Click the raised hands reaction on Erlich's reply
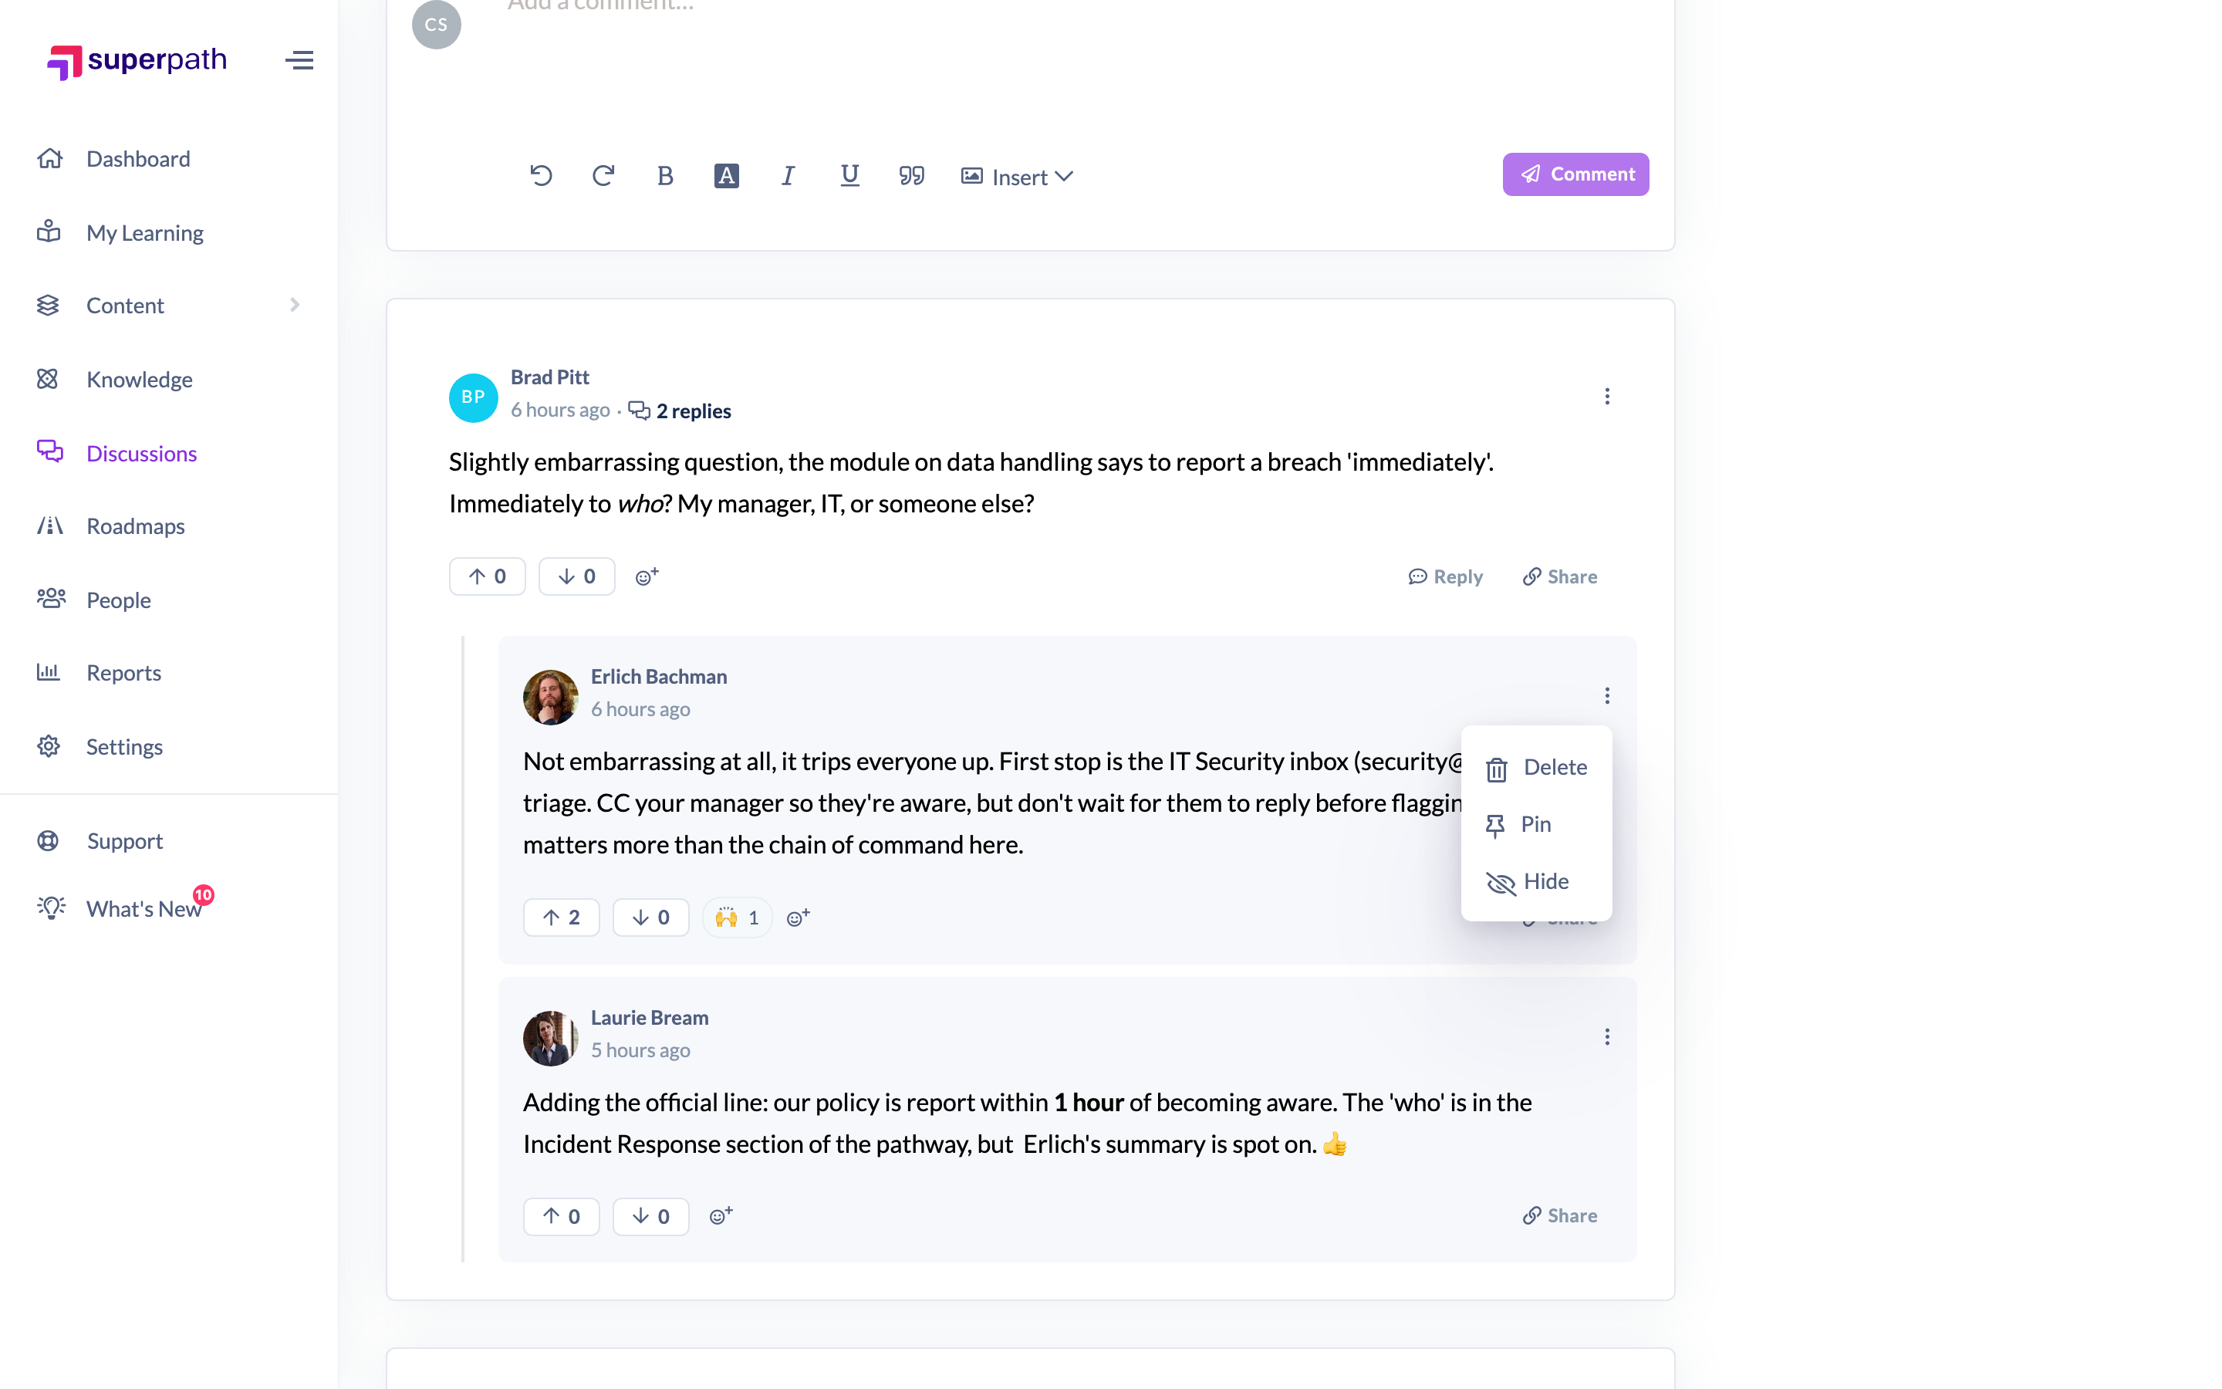2222x1389 pixels. (x=736, y=918)
